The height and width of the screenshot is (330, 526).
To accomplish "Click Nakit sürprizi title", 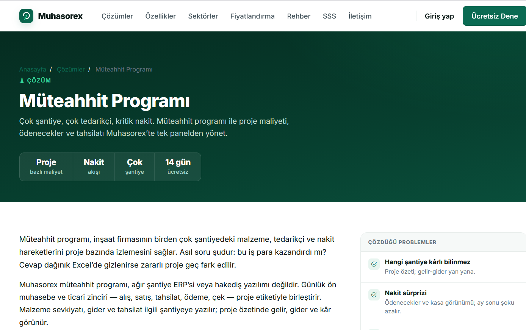I will pyautogui.click(x=405, y=293).
